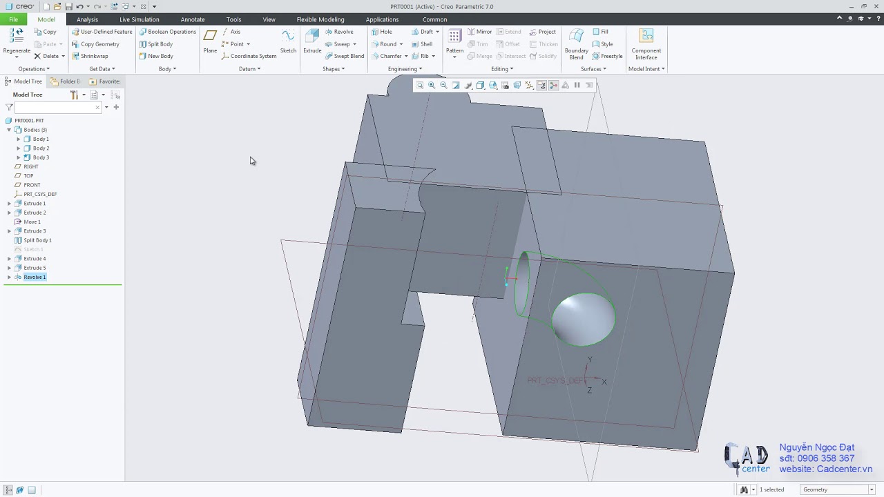Image resolution: width=884 pixels, height=497 pixels.
Task: Click the Pattern tool icon
Action: tap(454, 37)
